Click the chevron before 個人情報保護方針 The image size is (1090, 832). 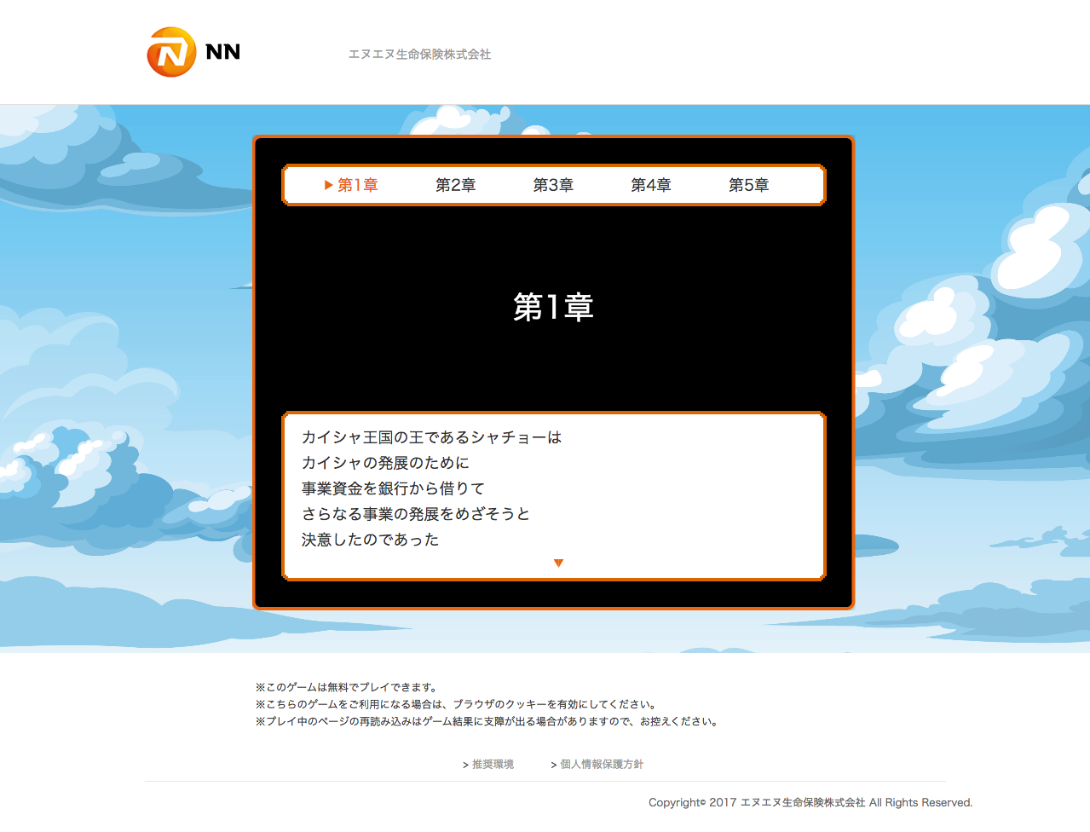[553, 766]
